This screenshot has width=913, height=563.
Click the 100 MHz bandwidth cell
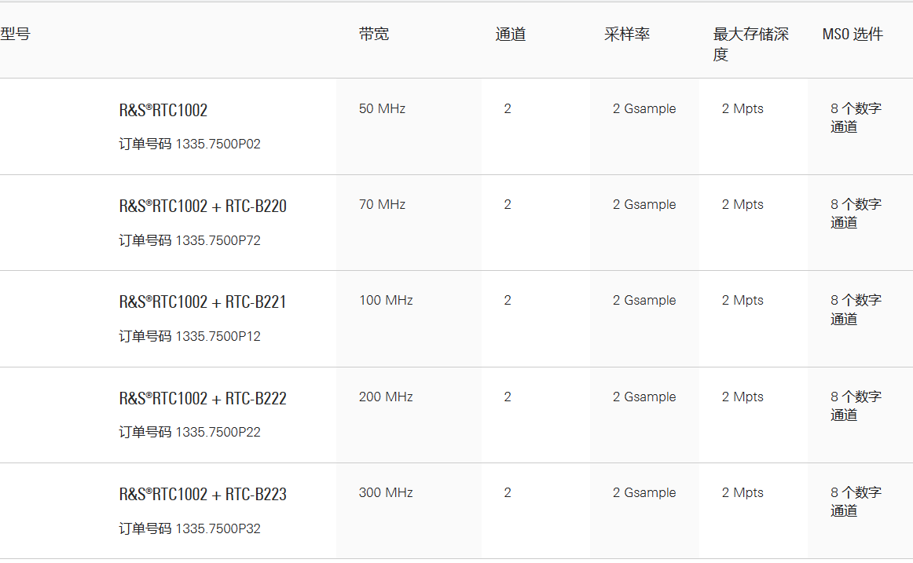click(386, 301)
